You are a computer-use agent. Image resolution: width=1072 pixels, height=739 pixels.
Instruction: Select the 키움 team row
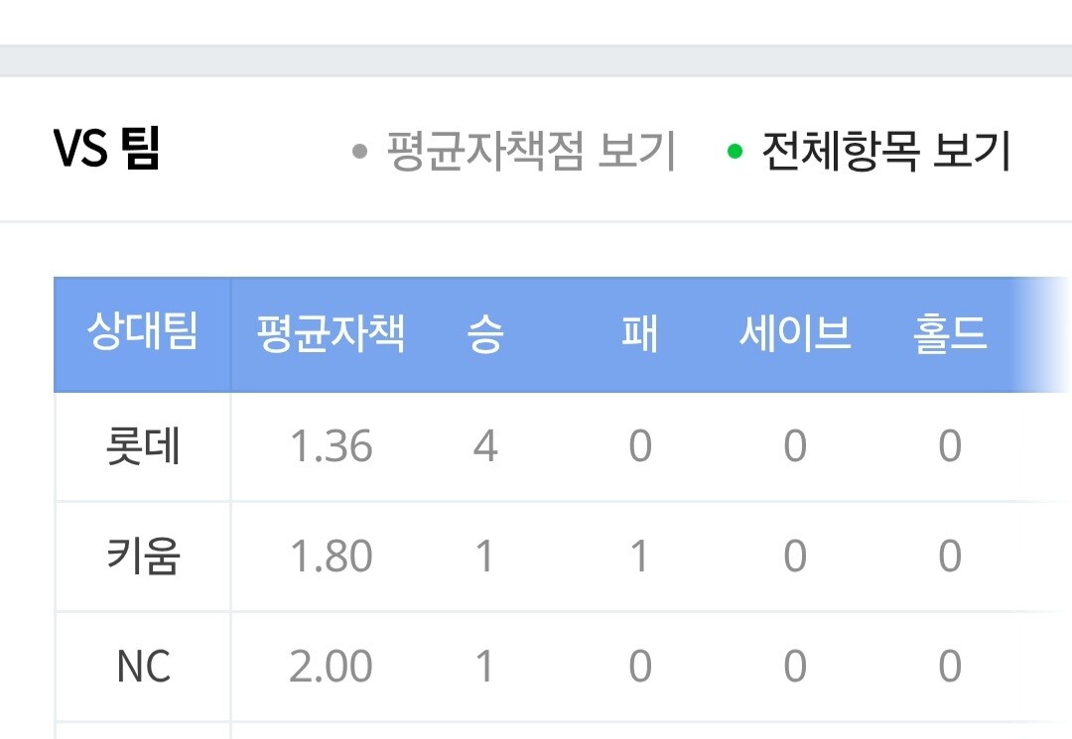143,556
